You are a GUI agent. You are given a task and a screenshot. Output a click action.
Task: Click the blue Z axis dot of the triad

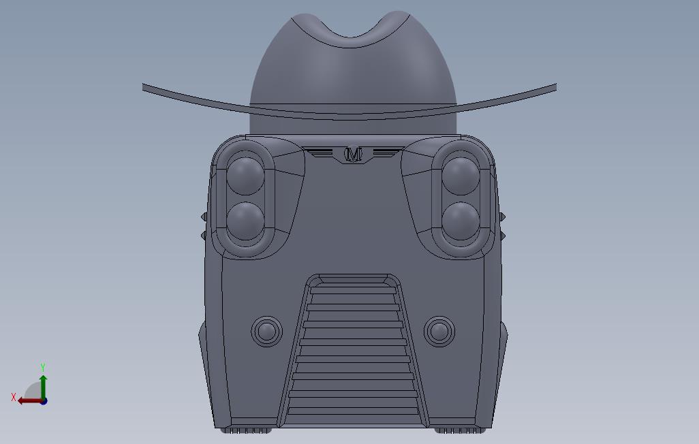(44, 401)
